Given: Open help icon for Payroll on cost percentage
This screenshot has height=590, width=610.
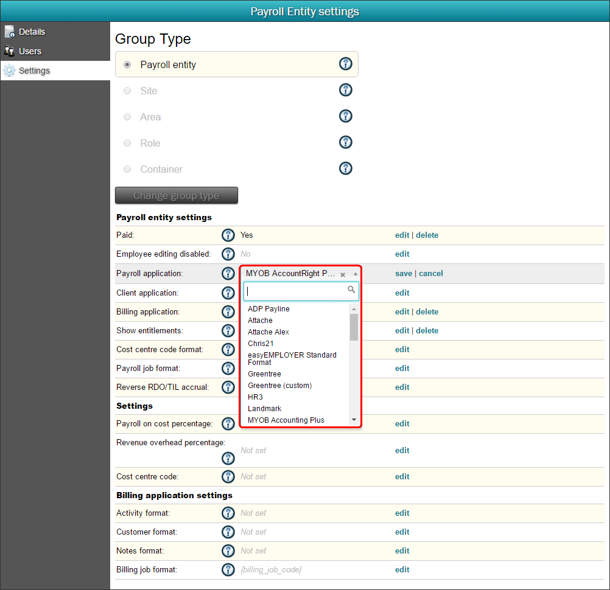Looking at the screenshot, I should click(x=228, y=424).
